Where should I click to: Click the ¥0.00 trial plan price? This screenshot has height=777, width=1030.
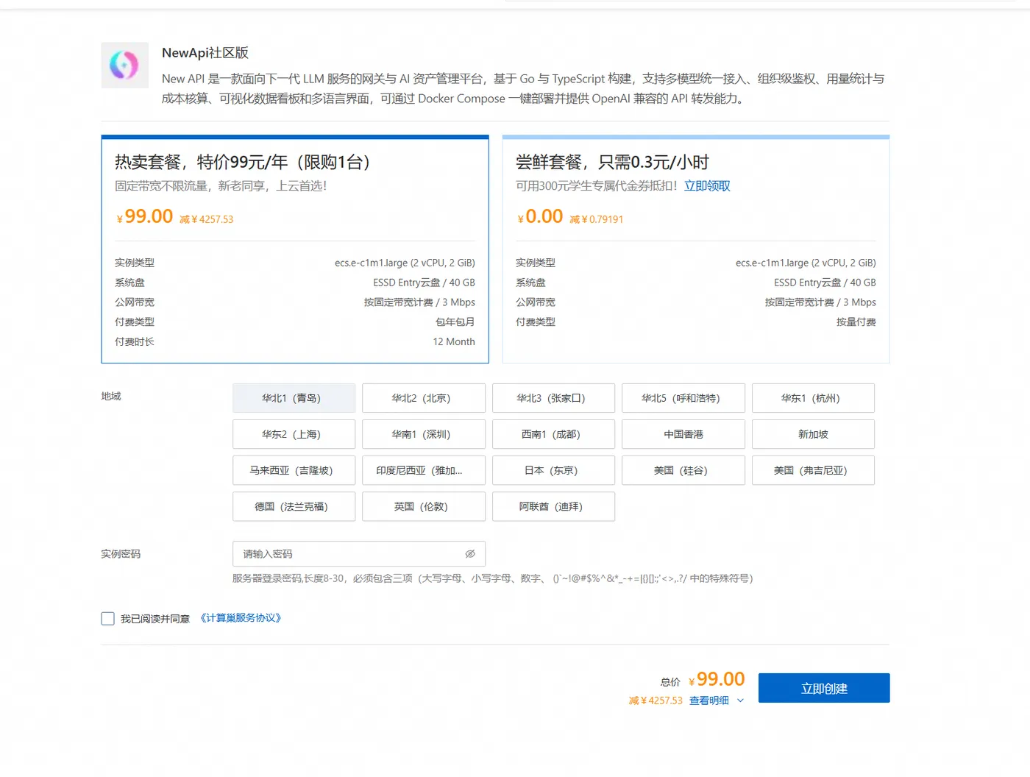point(540,216)
